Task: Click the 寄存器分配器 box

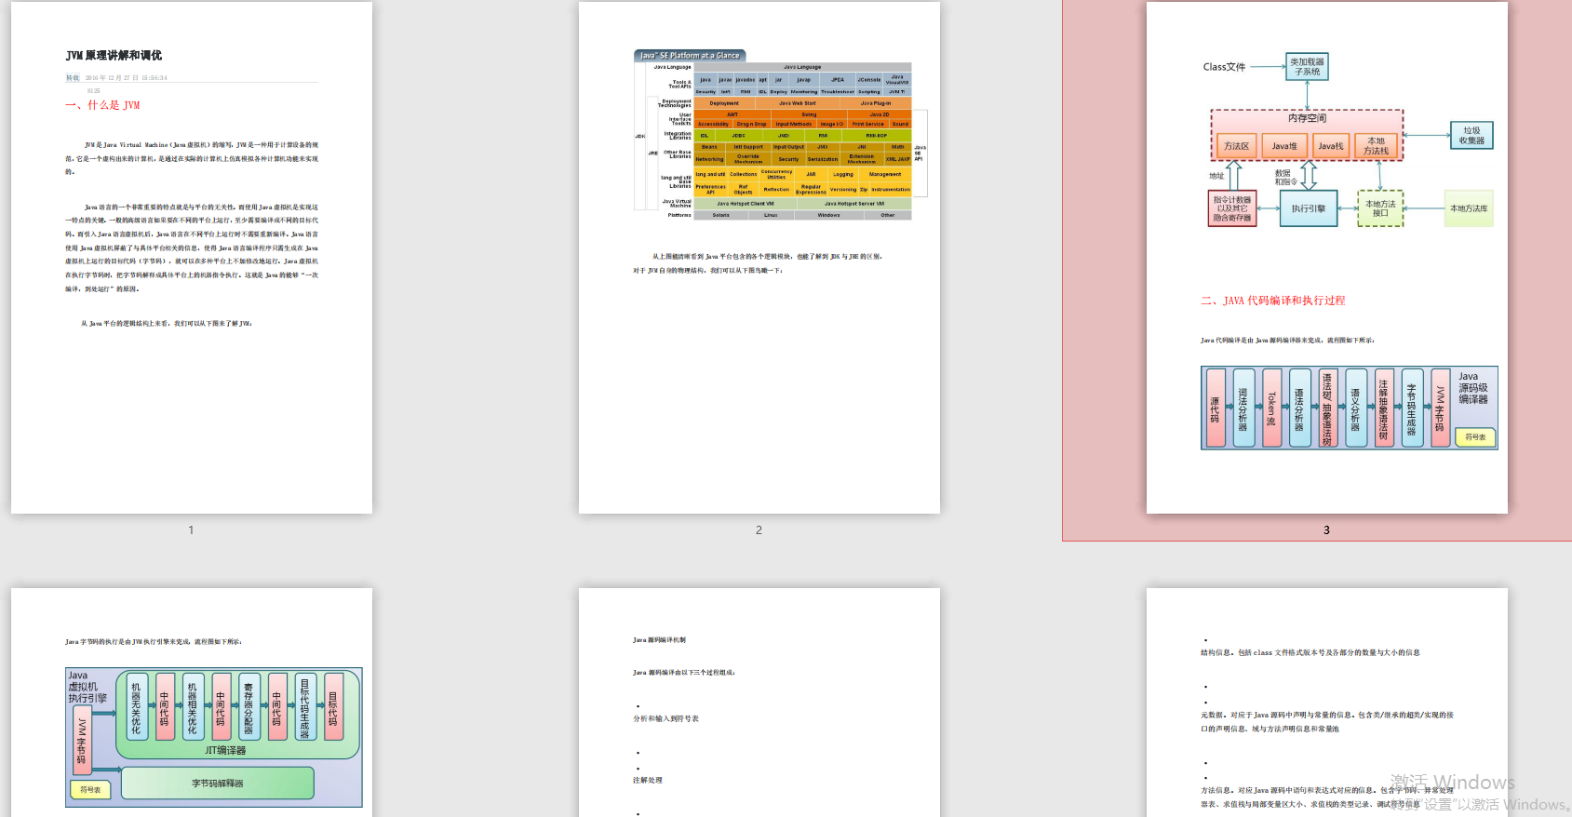Action: click(x=249, y=707)
